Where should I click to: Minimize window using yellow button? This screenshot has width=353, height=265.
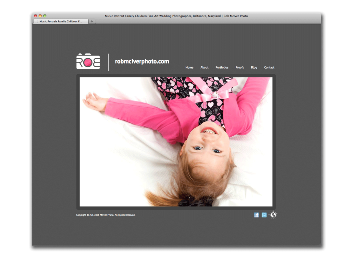click(40, 16)
